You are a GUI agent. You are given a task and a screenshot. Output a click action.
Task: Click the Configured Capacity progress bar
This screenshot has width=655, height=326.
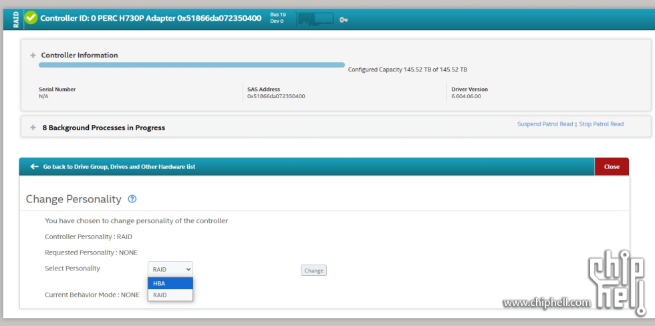click(x=192, y=65)
